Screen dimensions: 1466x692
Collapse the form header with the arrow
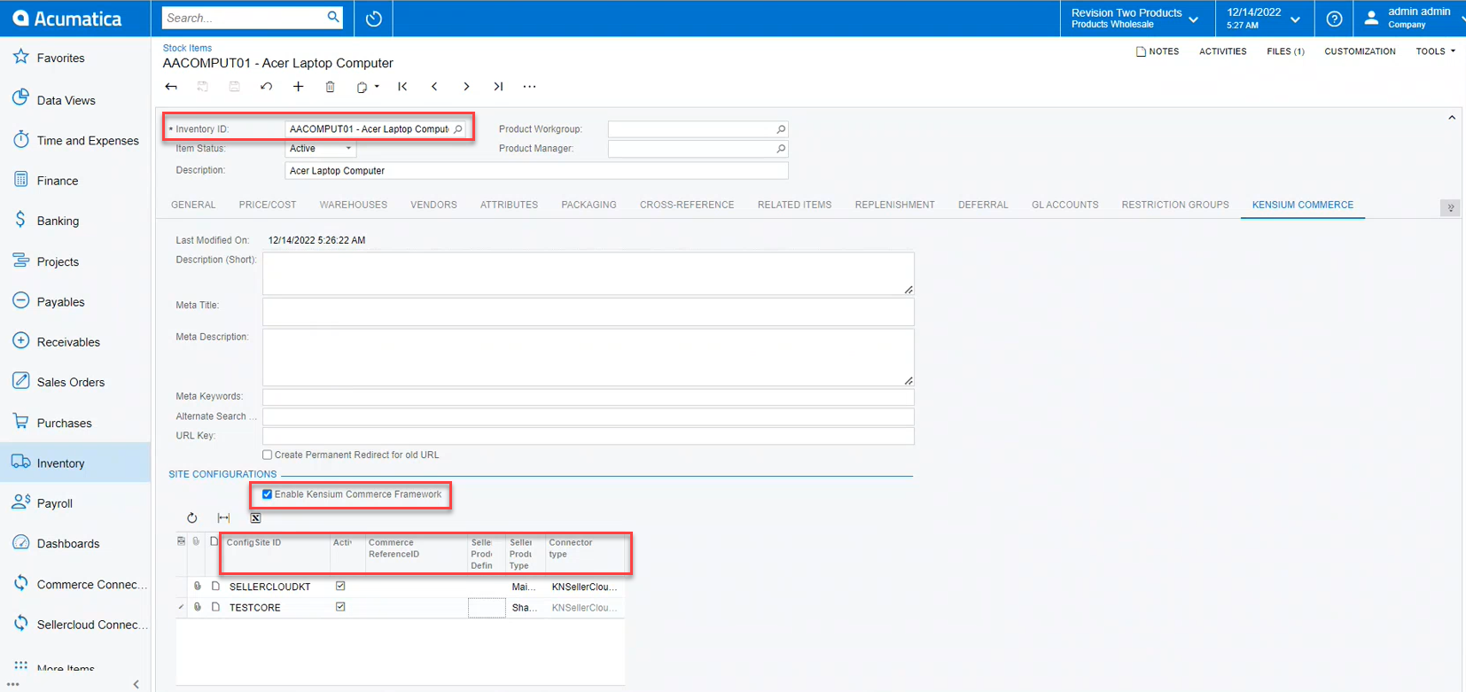click(1452, 118)
